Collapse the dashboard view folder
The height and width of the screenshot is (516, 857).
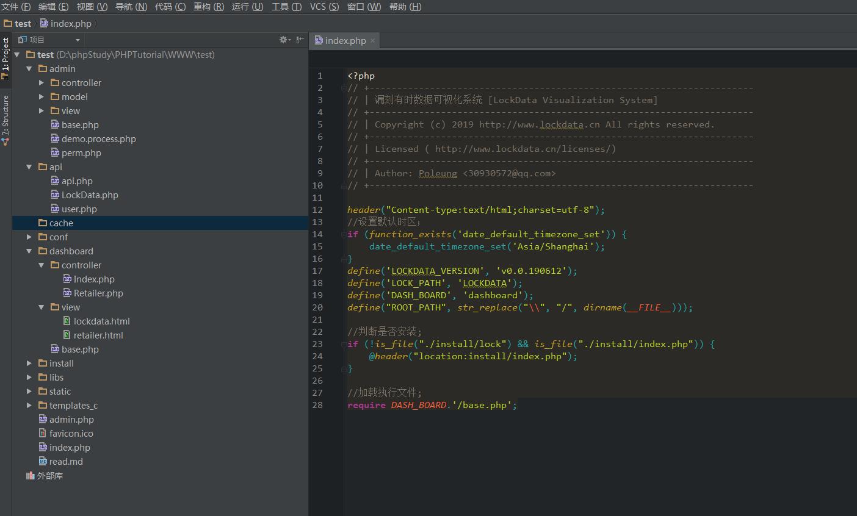click(42, 307)
